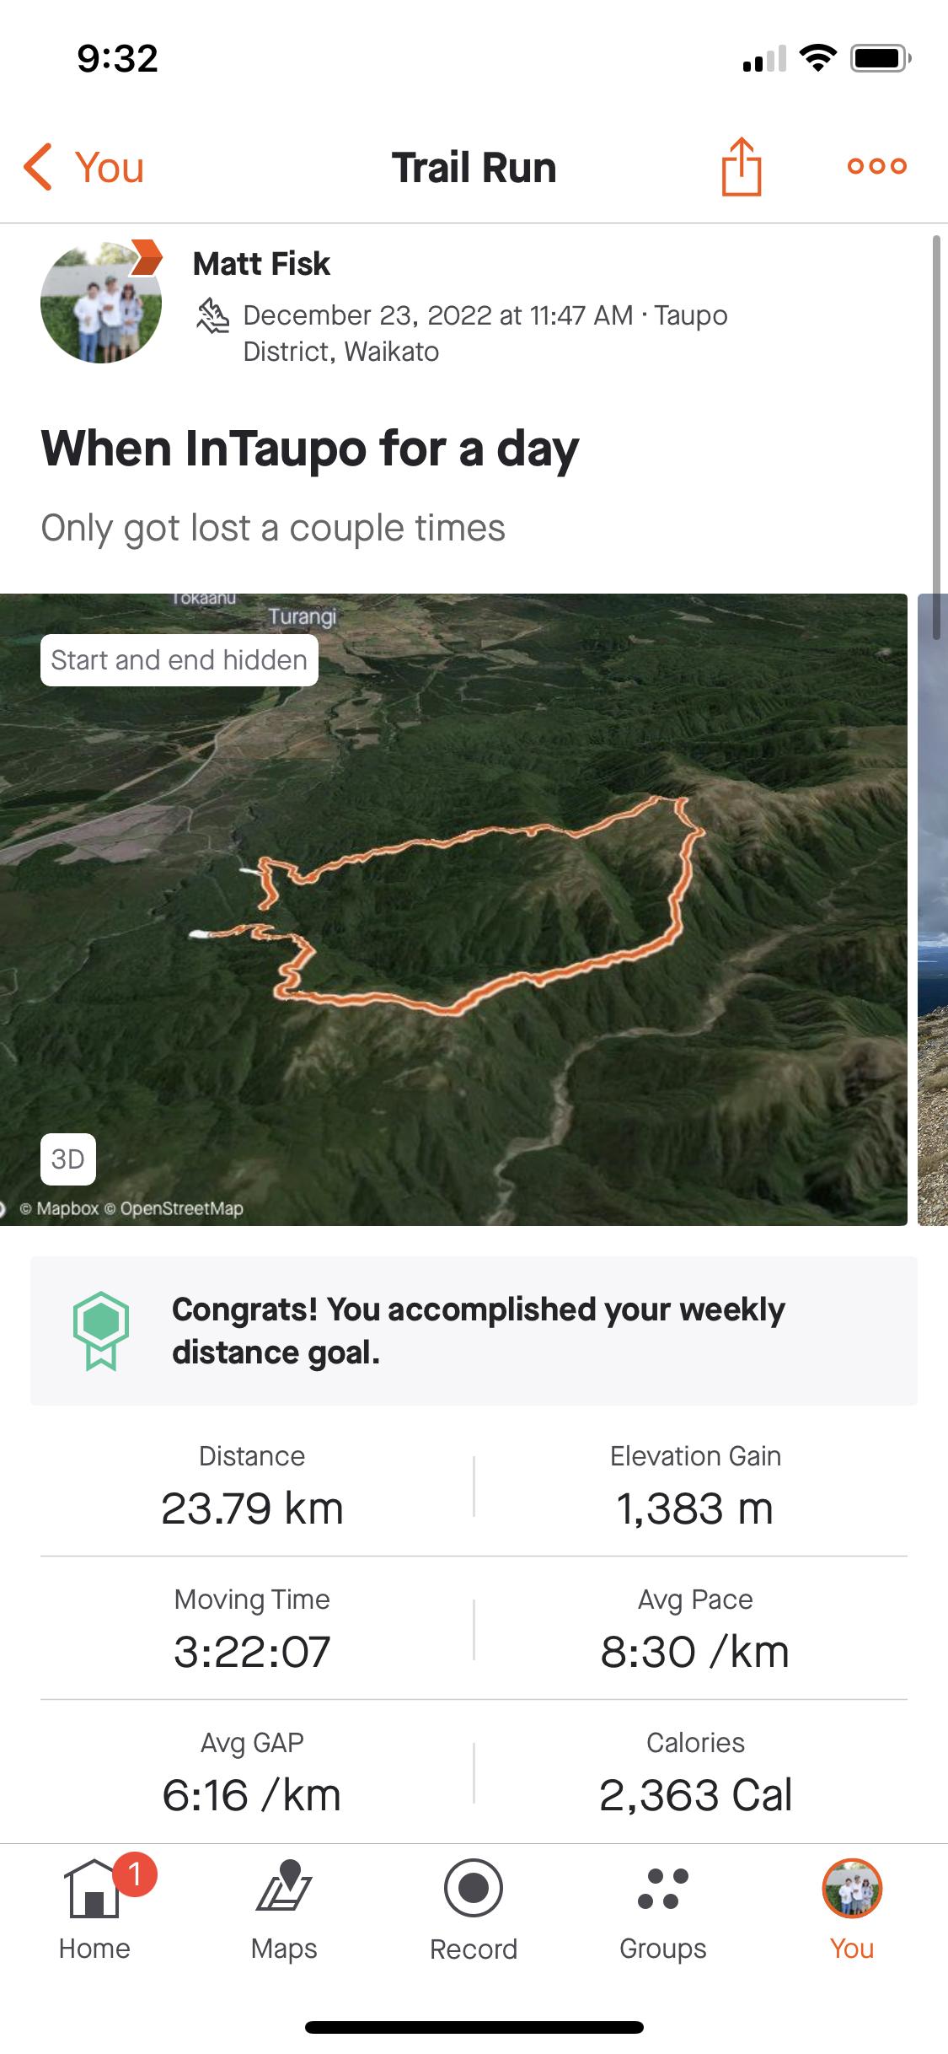Open the three-dot more options menu
Viewport: 948px width, 2054px height.
[x=876, y=166]
